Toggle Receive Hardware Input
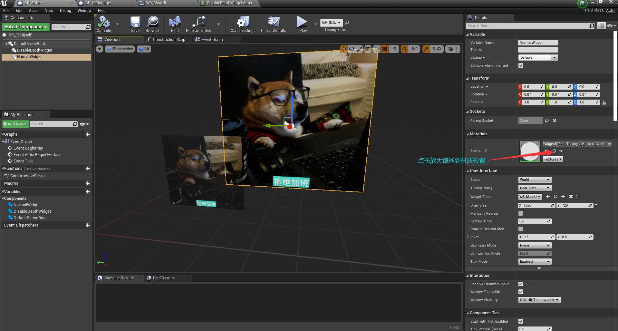Screen dimensions: 618x331 coord(521,284)
